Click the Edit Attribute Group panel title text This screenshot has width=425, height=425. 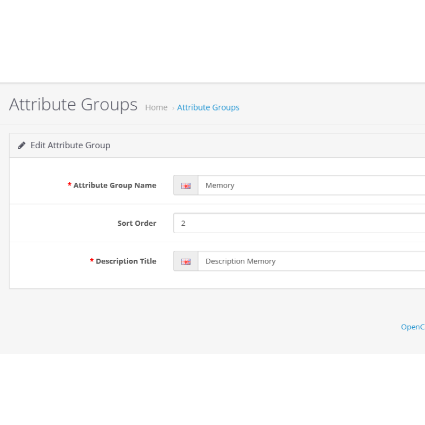click(x=70, y=145)
